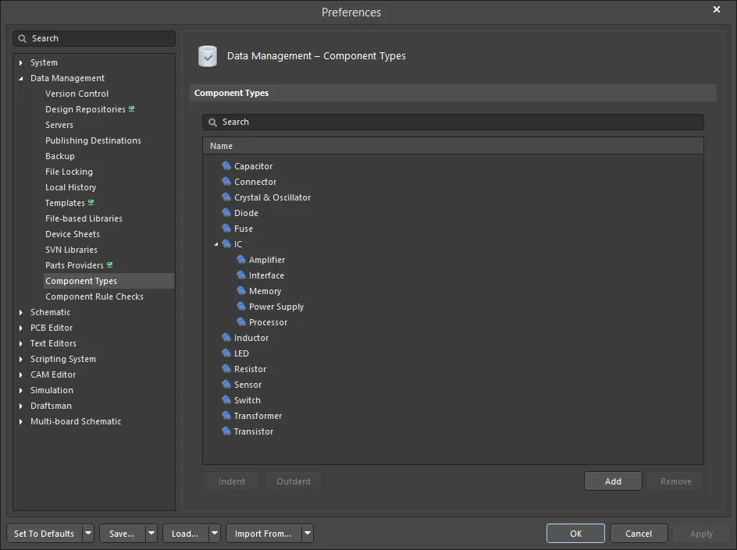Open the Set To Defaults dropdown arrow
The height and width of the screenshot is (550, 737).
click(88, 533)
